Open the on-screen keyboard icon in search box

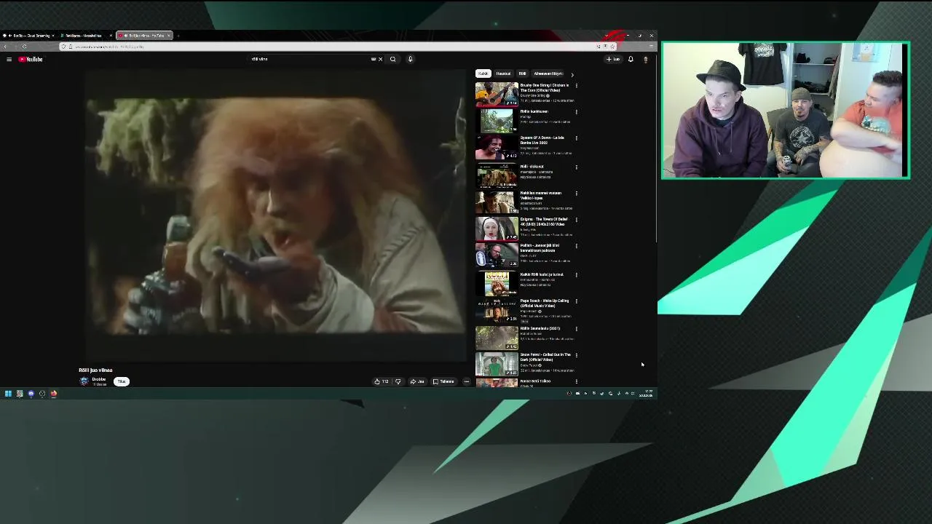coord(374,59)
